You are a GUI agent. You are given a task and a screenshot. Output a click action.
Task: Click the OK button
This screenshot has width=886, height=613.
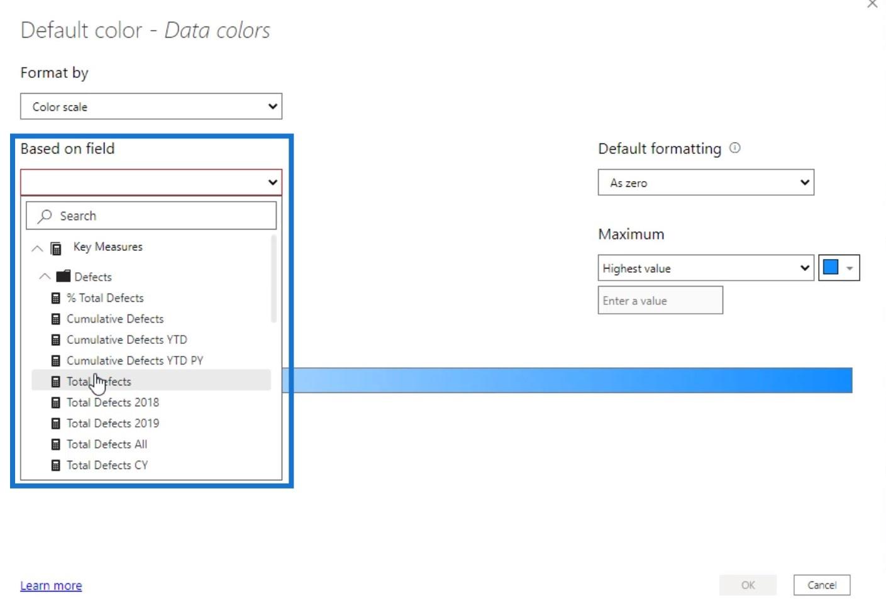click(748, 585)
